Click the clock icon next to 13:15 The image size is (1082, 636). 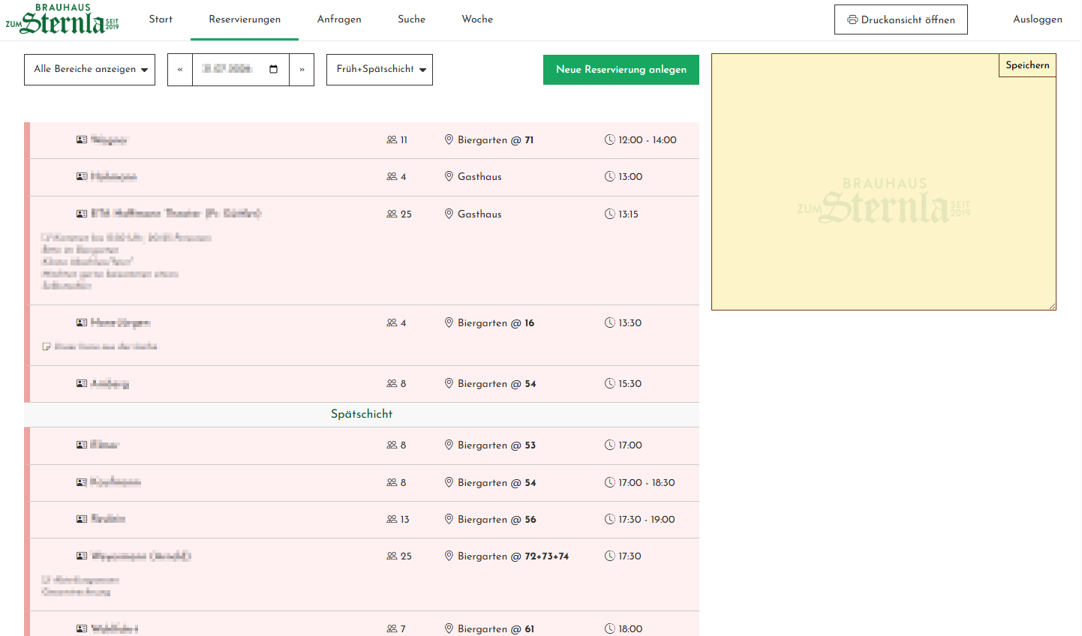point(610,214)
